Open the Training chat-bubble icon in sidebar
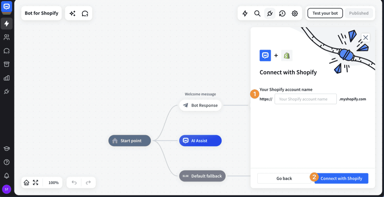384x197 pixels. pyautogui.click(x=7, y=51)
